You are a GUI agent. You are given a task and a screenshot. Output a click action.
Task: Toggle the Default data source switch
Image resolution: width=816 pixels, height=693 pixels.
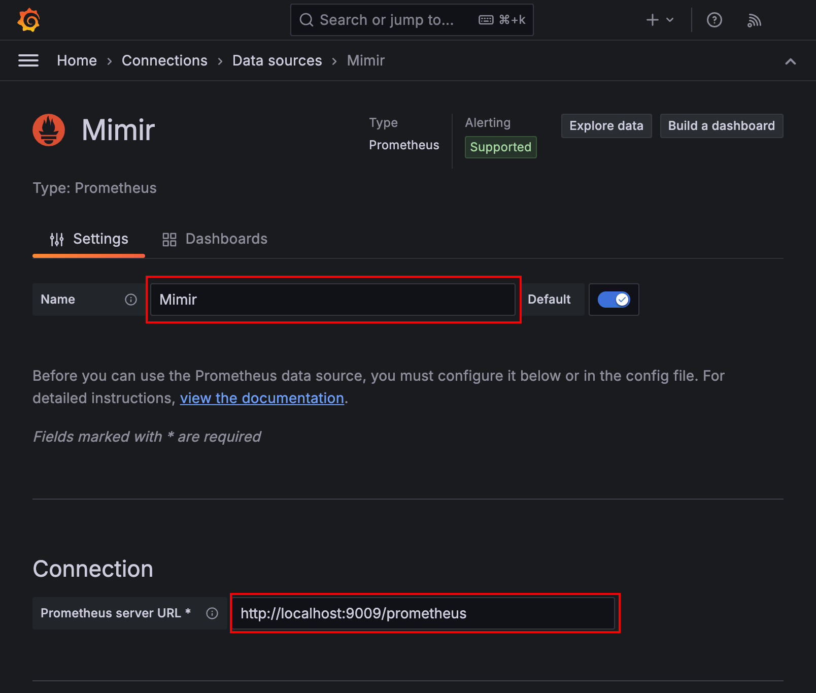pyautogui.click(x=614, y=300)
